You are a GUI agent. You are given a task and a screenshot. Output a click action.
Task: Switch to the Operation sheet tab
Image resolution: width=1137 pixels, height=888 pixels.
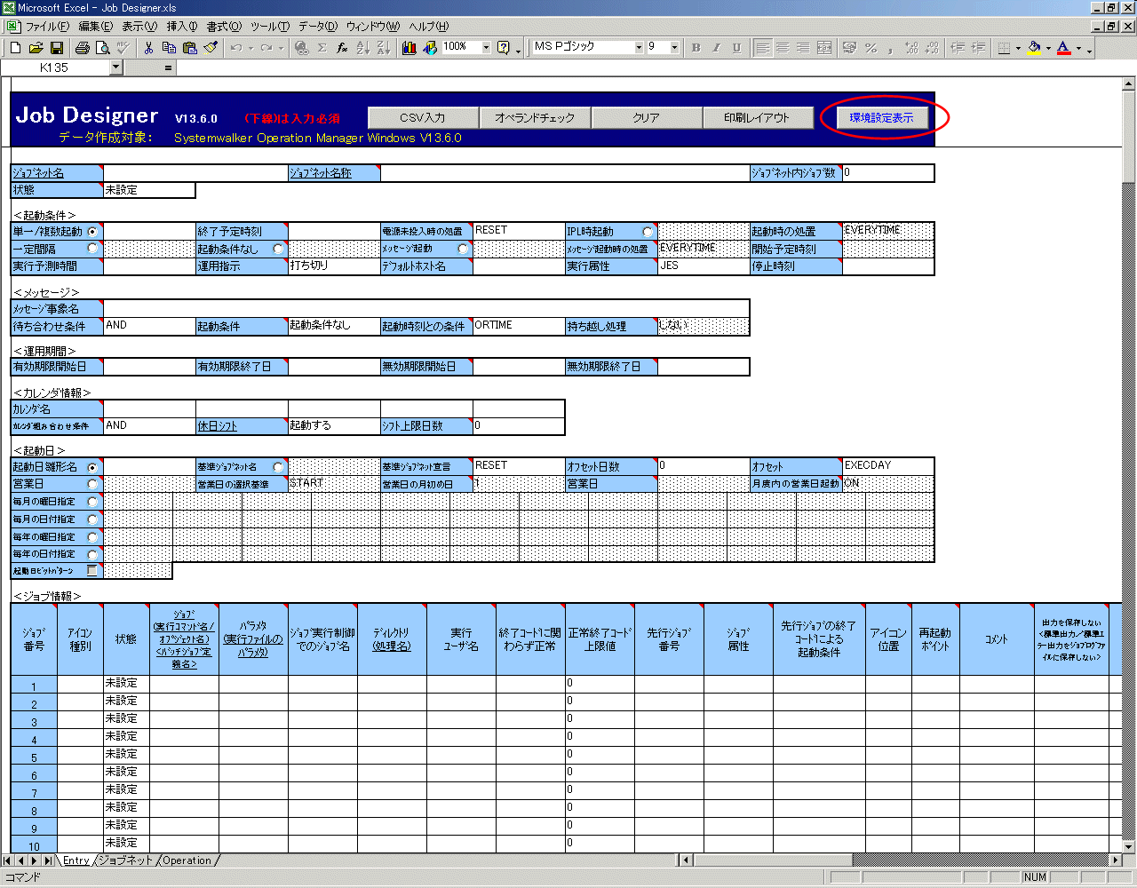(187, 860)
